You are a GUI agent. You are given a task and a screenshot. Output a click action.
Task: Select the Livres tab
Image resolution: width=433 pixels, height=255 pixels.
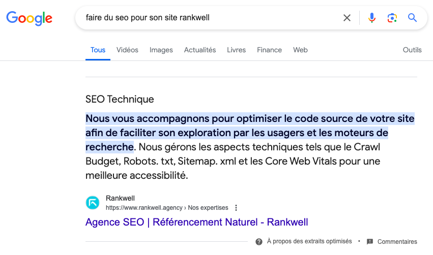pos(237,50)
